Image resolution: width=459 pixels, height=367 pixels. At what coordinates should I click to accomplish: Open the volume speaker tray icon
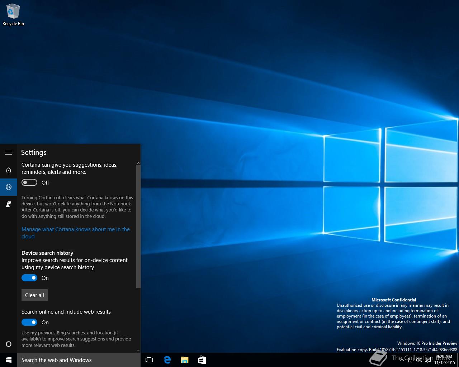pos(419,360)
